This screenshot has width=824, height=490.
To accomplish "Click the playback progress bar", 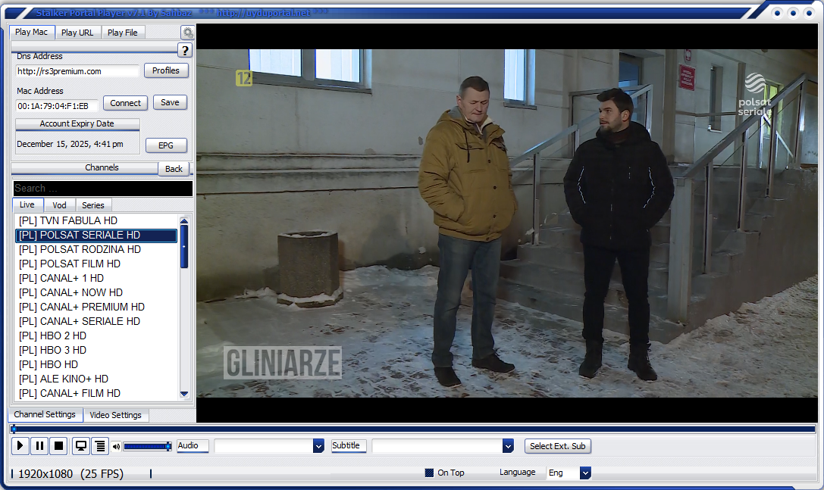I will pyautogui.click(x=413, y=429).
